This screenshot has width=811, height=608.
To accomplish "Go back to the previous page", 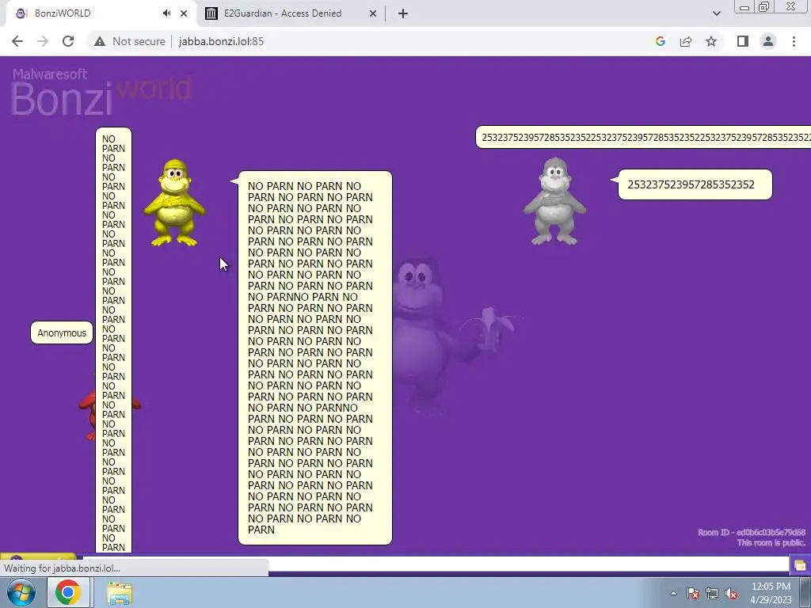I will point(17,41).
